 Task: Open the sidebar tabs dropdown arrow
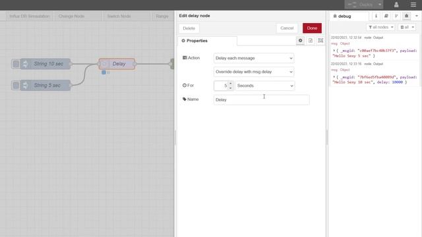417,16
